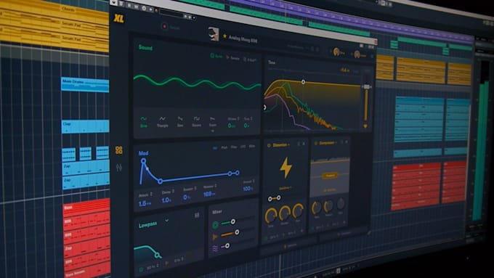494x278 pixels.
Task: Open the Compressor effect dropdown
Action: [x=328, y=143]
